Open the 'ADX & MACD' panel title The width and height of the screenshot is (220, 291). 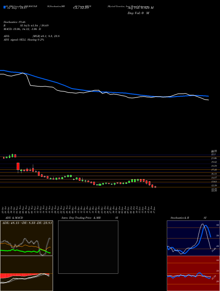(14, 218)
